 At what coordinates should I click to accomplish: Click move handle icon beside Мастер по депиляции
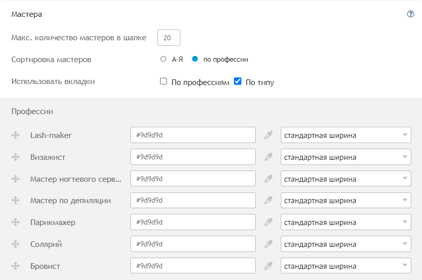[16, 200]
